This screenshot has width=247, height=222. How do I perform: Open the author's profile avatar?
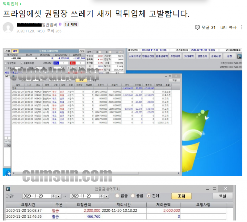[x=8, y=27]
